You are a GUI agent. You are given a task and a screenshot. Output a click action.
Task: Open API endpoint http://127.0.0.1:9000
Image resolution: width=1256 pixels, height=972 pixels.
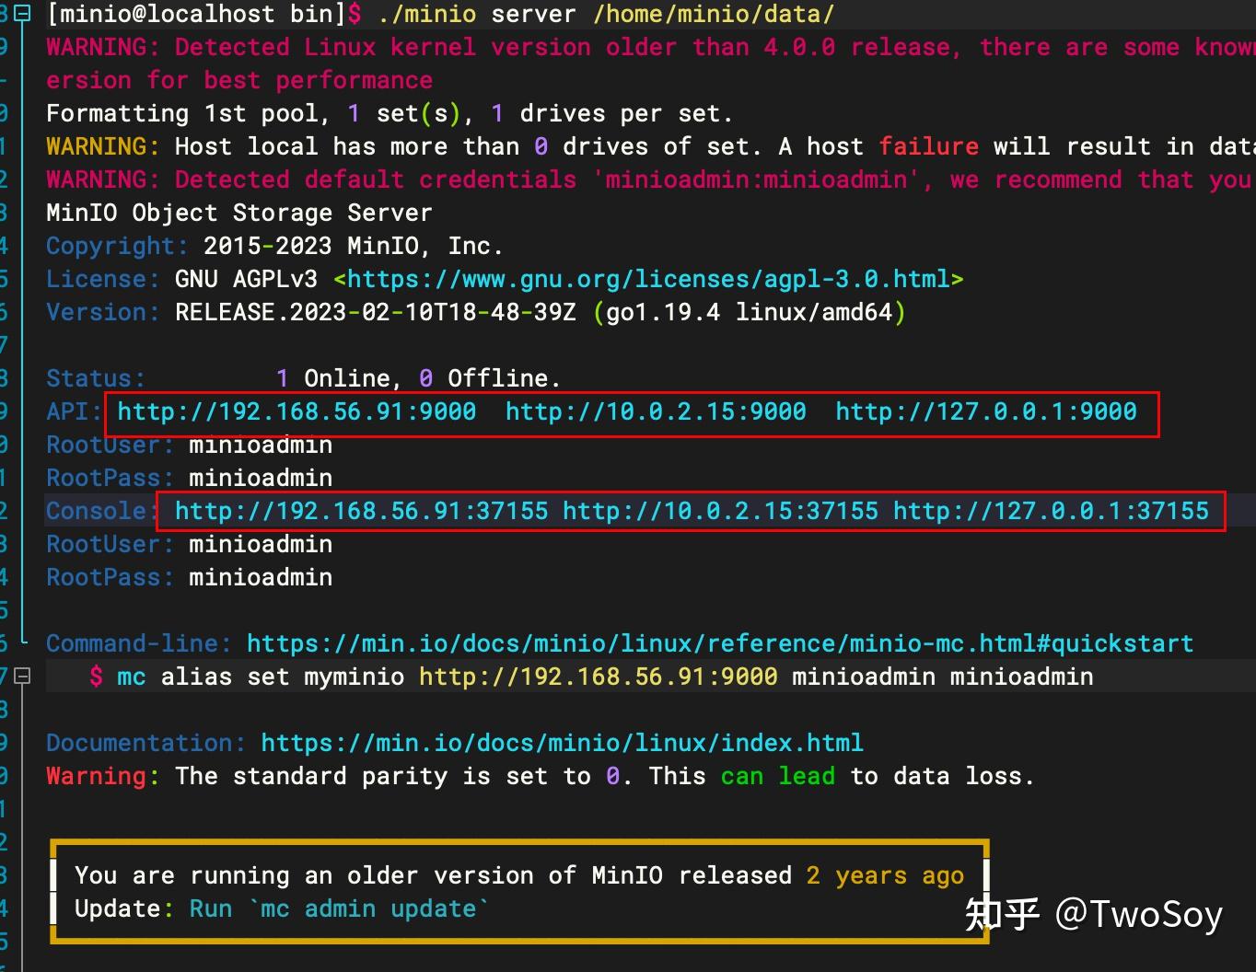click(x=986, y=411)
